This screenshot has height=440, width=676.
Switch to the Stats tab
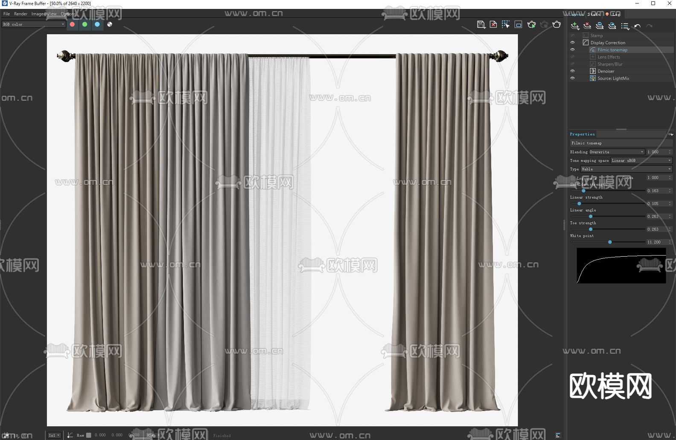(594, 14)
